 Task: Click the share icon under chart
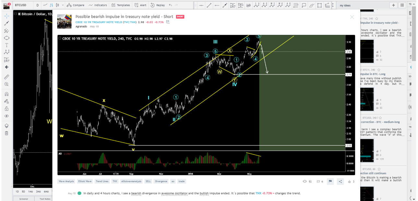[x=340, y=182]
